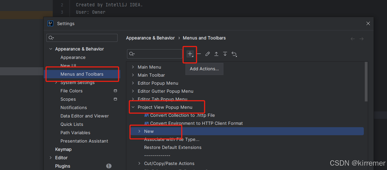This screenshot has width=387, height=170.
Task: Select Restore Default Extensions action
Action: click(173, 147)
